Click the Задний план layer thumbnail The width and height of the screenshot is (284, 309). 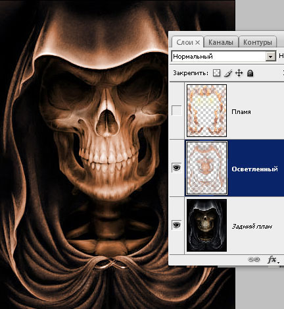click(x=206, y=225)
